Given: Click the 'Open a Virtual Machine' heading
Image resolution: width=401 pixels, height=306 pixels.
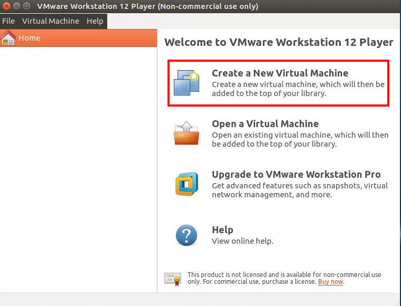Looking at the screenshot, I should pyautogui.click(x=265, y=123).
